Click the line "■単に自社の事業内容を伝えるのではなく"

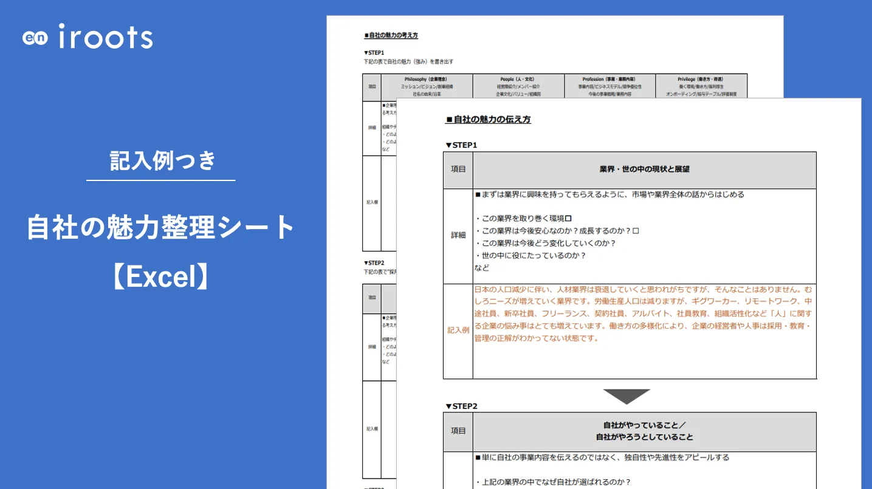602,457
